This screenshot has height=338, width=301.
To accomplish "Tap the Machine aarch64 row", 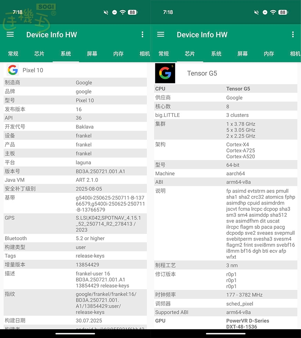I will 226,173.
